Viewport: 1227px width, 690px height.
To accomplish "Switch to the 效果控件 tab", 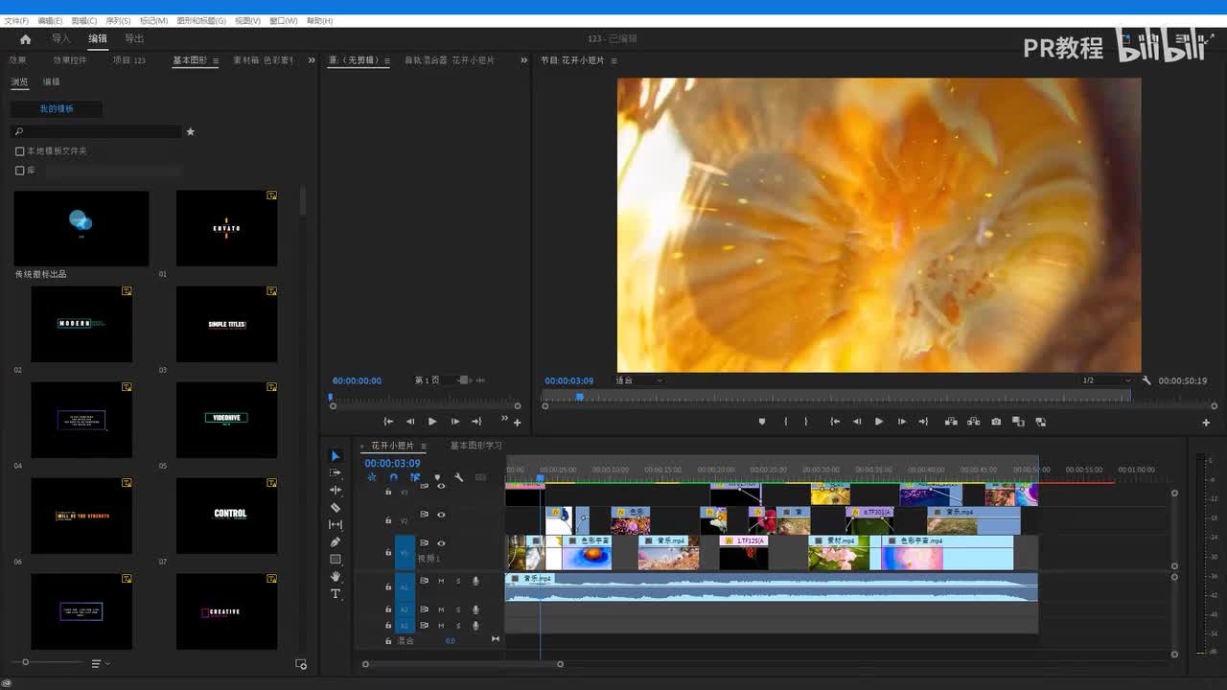I will coord(70,60).
